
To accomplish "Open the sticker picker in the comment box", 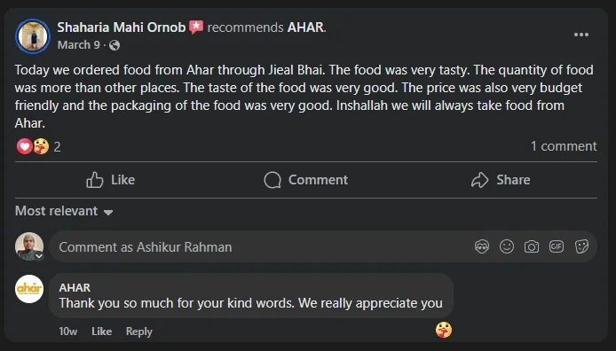I will coord(581,246).
